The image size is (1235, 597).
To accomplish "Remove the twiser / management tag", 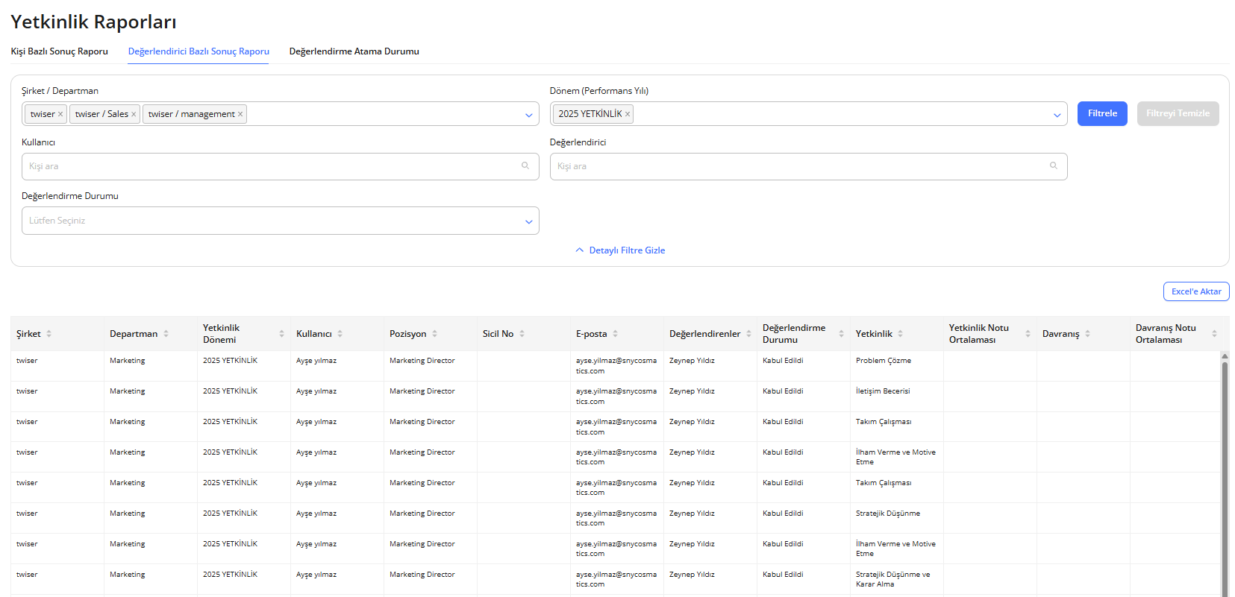I will coord(240,114).
